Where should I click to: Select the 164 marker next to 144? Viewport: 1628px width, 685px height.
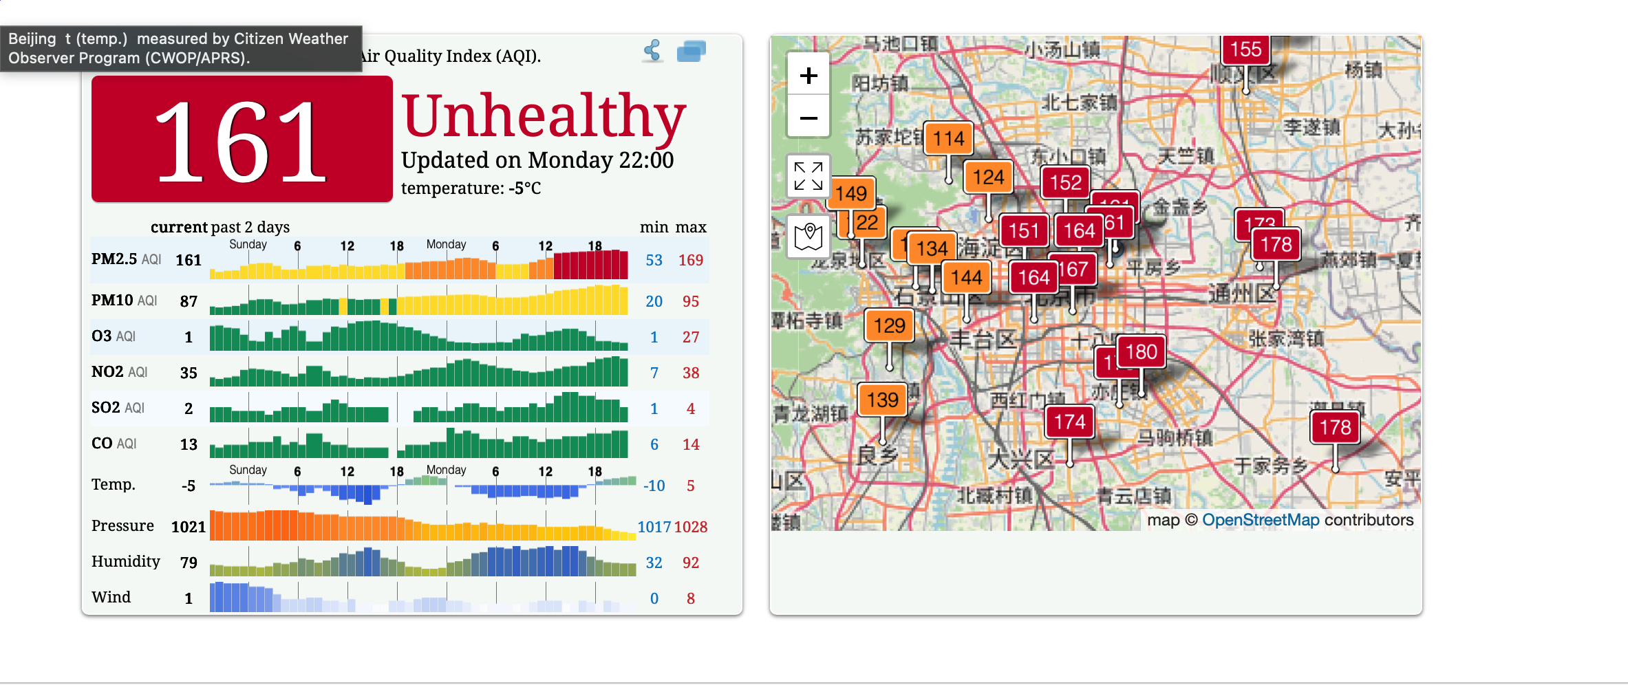tap(1033, 277)
